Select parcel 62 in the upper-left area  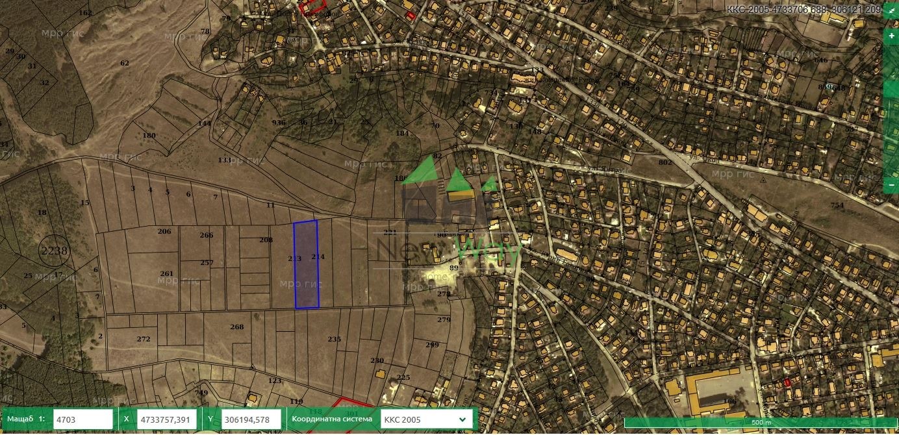point(125,63)
